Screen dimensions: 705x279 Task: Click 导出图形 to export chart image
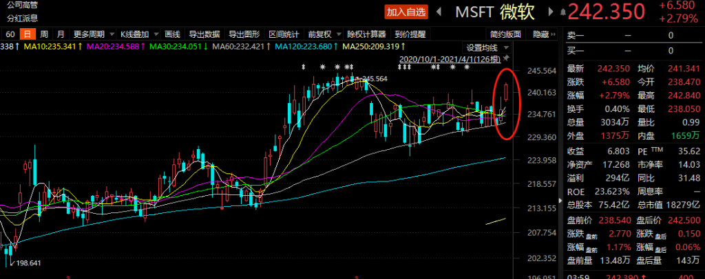(x=244, y=34)
